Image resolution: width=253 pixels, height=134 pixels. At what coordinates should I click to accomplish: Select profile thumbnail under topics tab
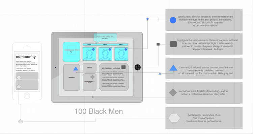89,54
